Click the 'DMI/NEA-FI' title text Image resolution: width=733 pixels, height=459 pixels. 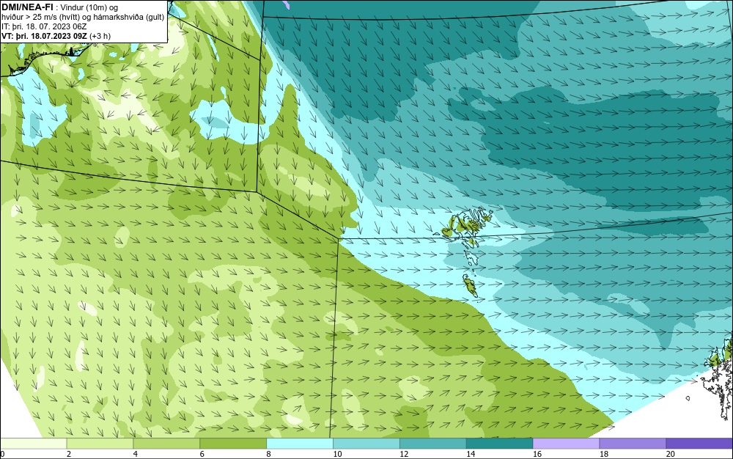coord(27,6)
